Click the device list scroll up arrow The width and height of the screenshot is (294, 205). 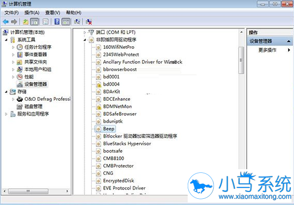241,32
